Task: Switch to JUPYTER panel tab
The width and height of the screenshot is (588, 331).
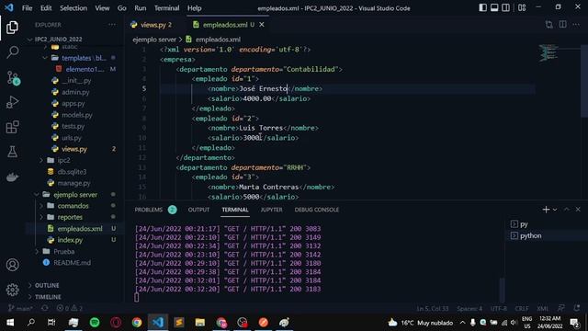Action: [272, 210]
